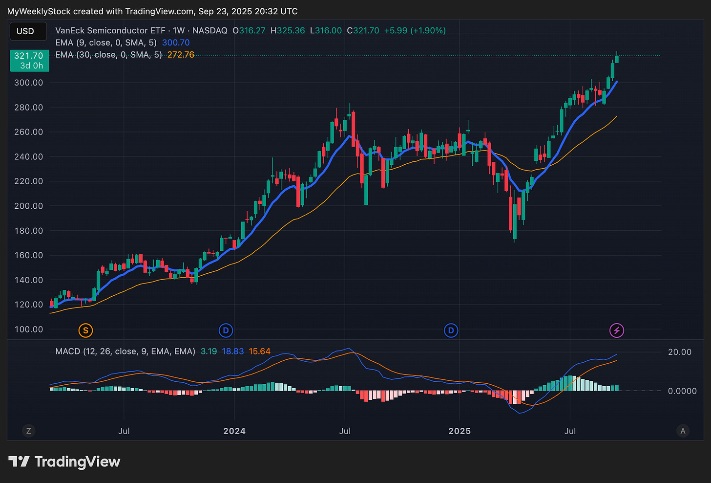This screenshot has width=711, height=483.
Task: Open the USD currency selector
Action: click(x=28, y=31)
